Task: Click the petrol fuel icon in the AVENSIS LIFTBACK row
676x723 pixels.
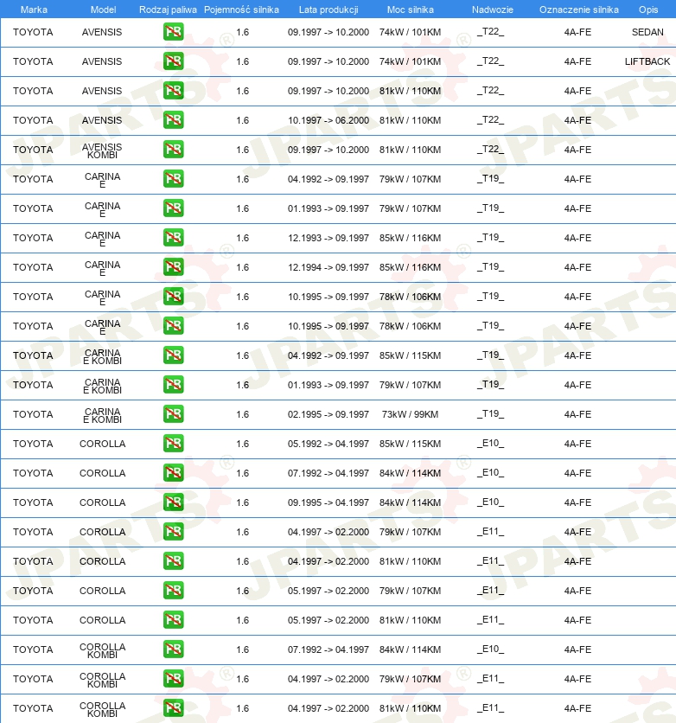Action: (173, 61)
